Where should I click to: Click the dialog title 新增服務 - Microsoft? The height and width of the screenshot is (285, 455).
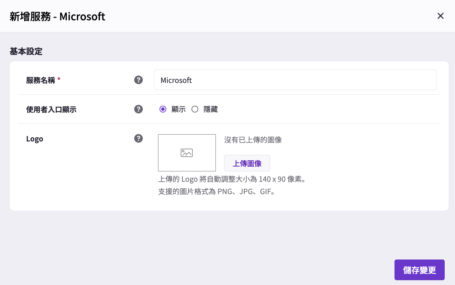click(x=57, y=16)
